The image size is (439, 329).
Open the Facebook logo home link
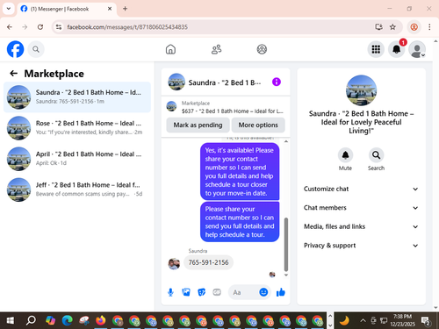click(x=15, y=49)
